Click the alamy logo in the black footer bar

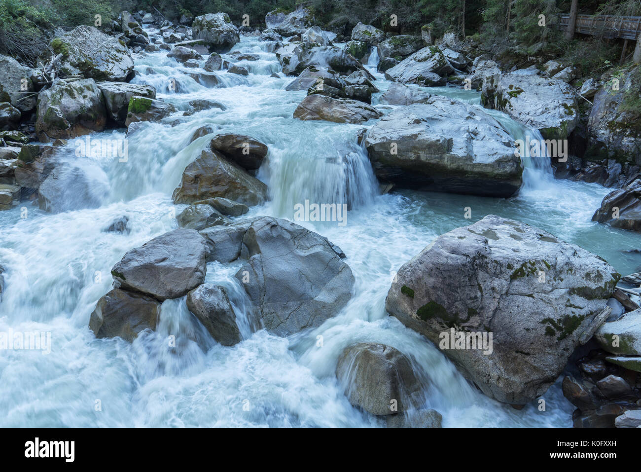[49, 450]
